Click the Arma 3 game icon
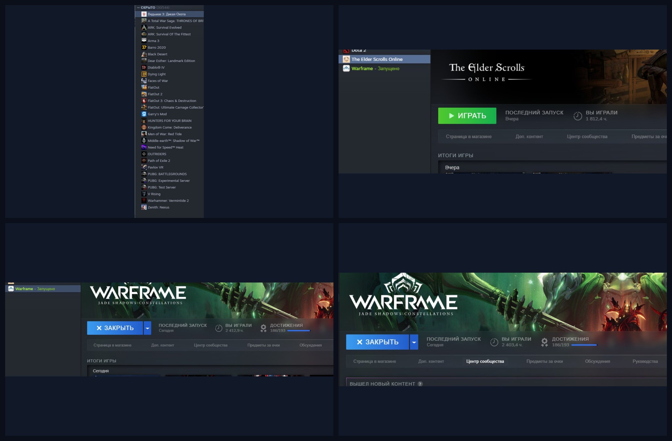Image resolution: width=672 pixels, height=441 pixels. [144, 41]
